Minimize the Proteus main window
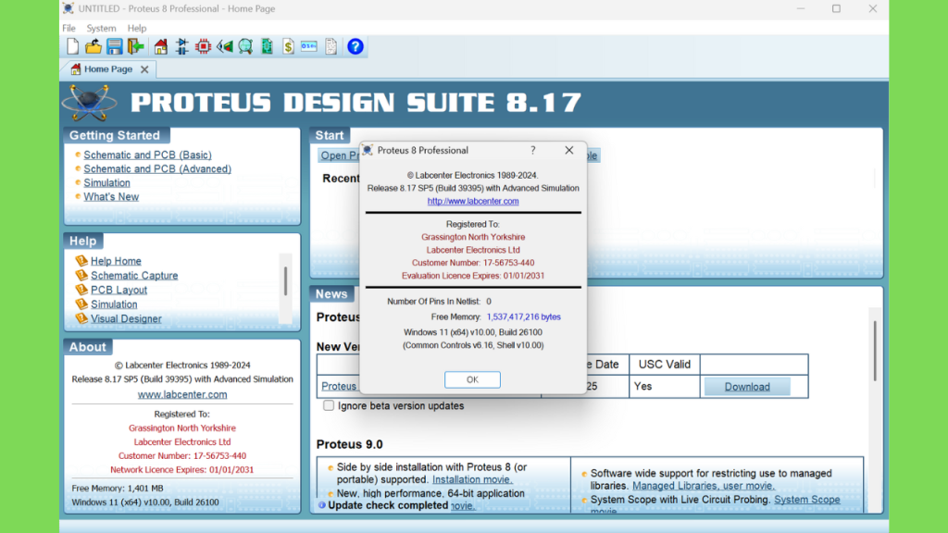 click(801, 9)
